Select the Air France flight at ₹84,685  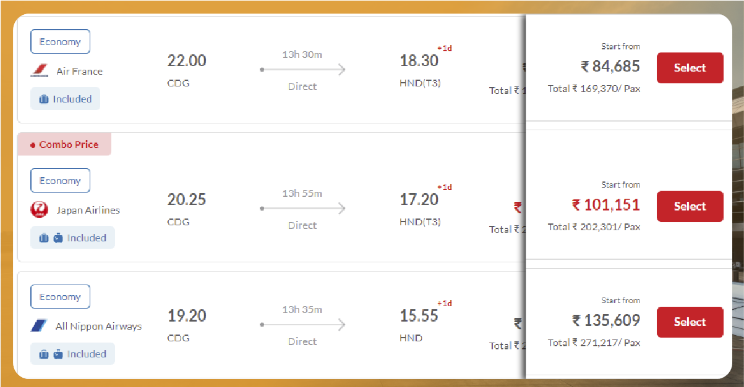coord(690,68)
